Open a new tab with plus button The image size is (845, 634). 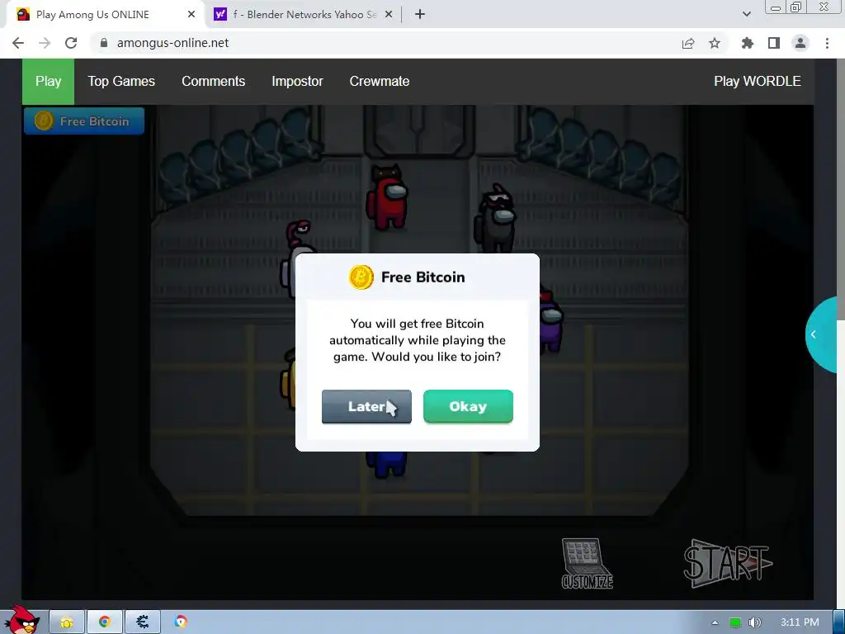pyautogui.click(x=420, y=15)
